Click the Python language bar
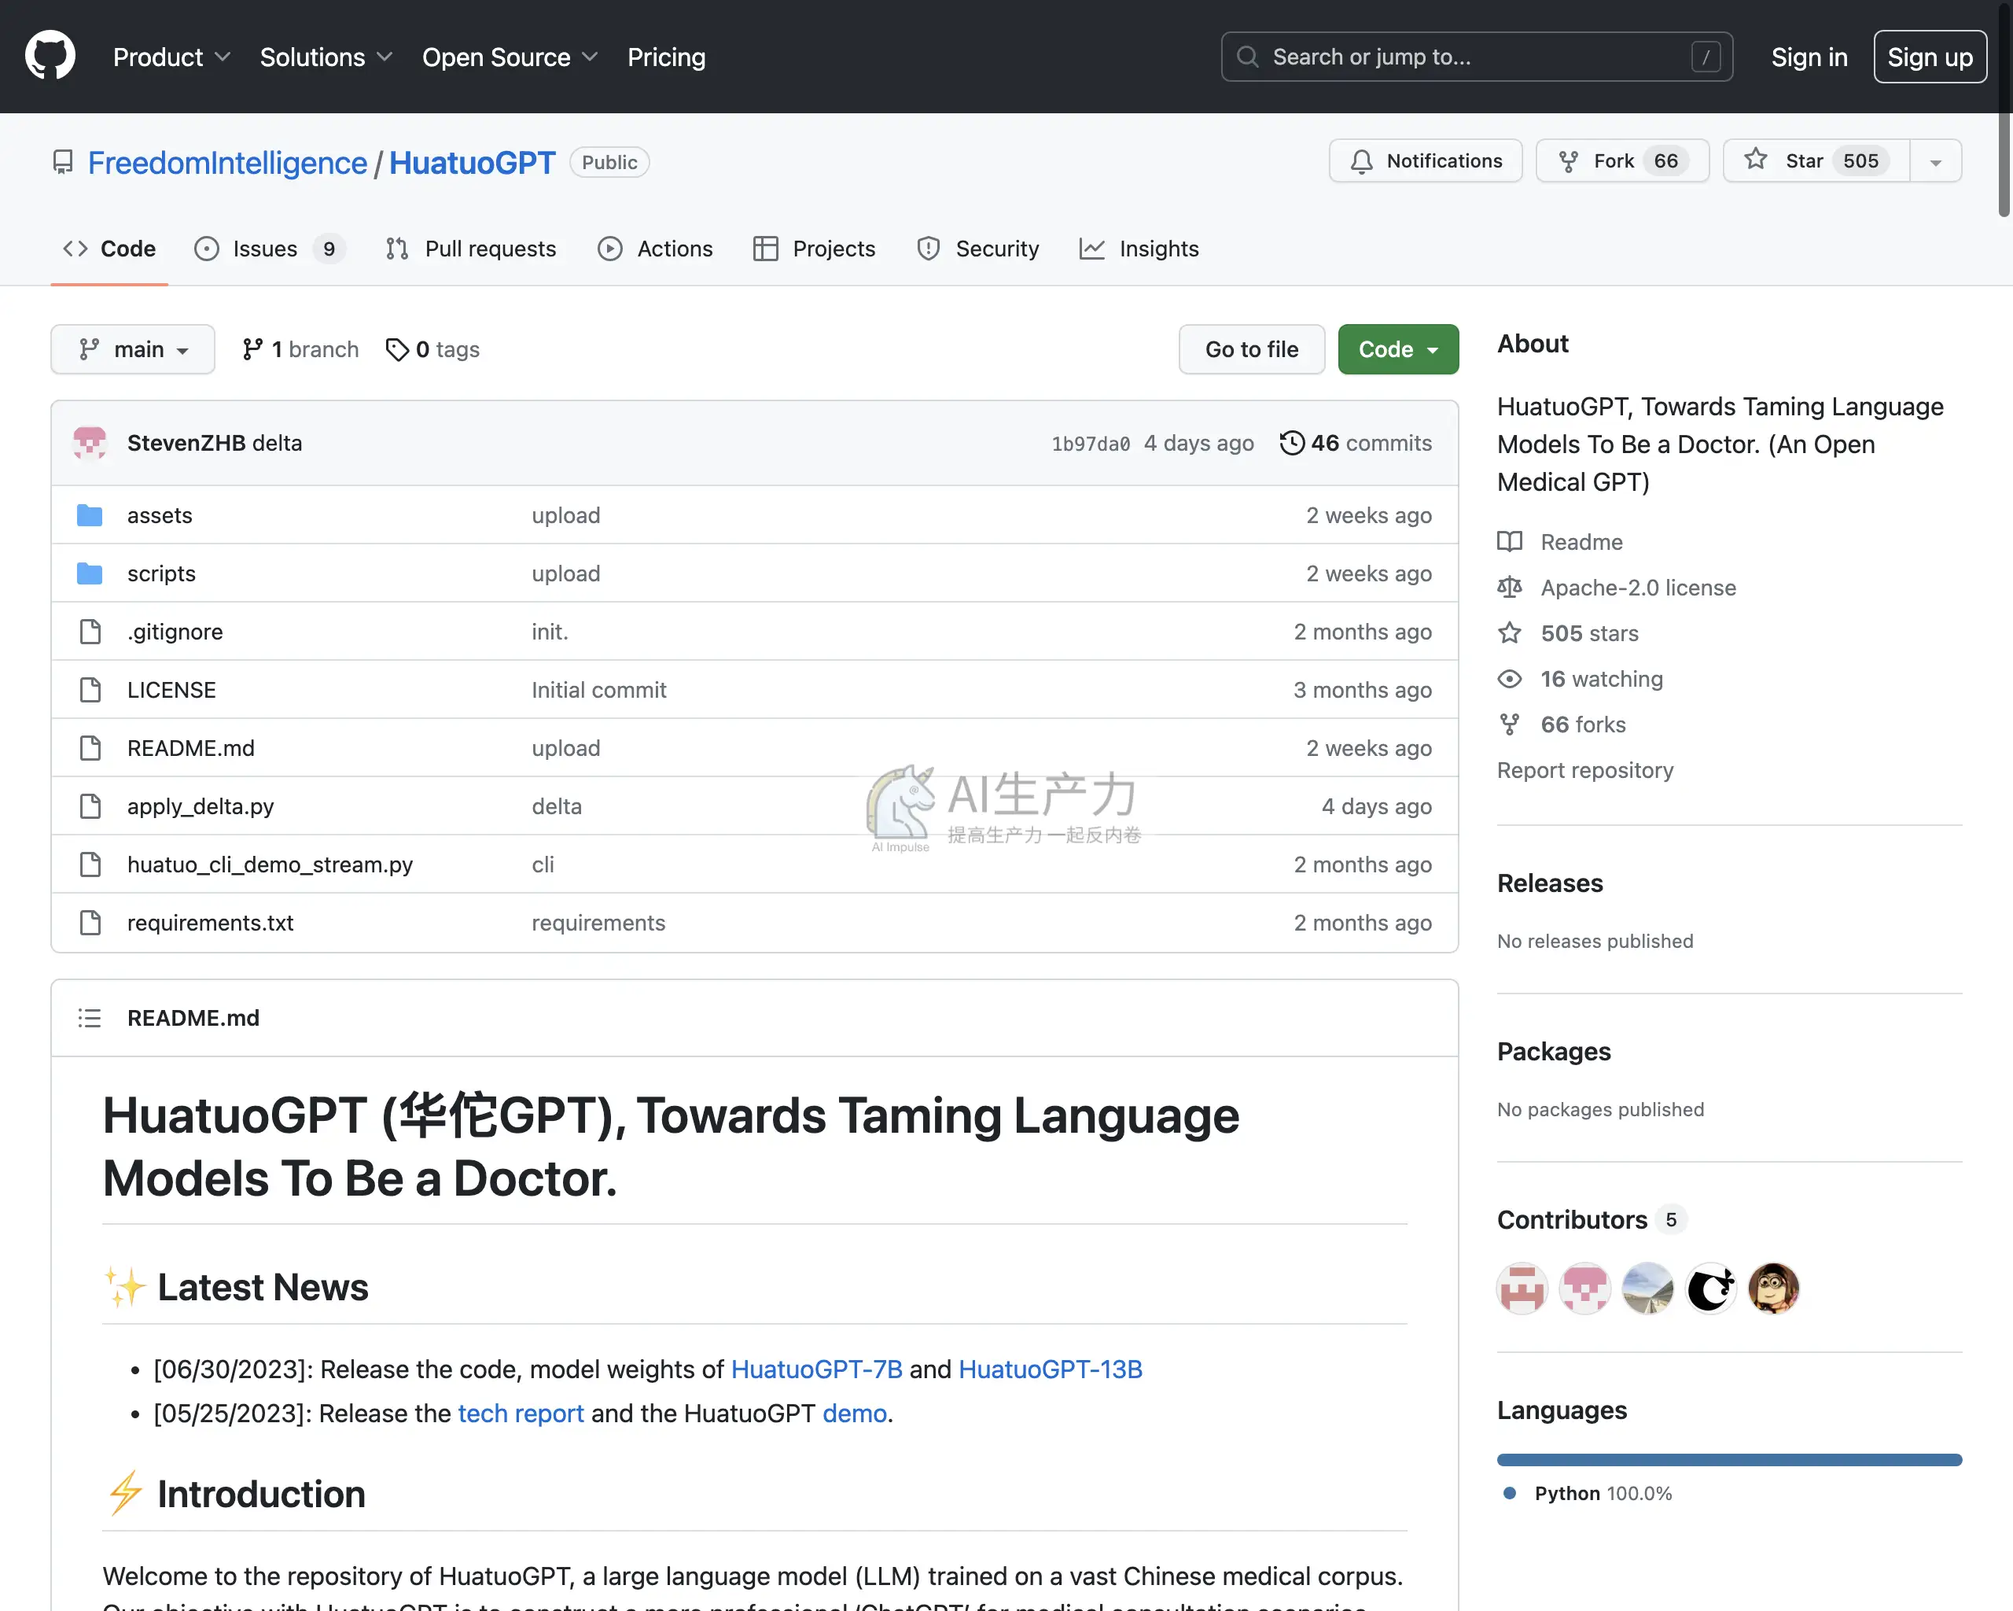Viewport: 2013px width, 1611px height. pos(1729,1460)
